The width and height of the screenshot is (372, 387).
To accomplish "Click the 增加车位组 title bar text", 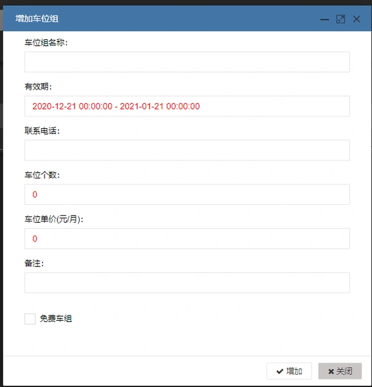I will pos(37,19).
